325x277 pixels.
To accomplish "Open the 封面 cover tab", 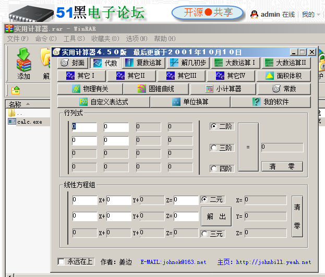I will [73, 63].
